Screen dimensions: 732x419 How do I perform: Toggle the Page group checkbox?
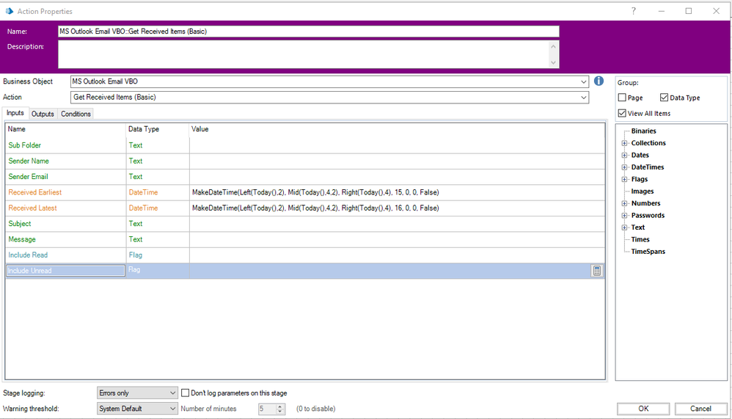622,98
